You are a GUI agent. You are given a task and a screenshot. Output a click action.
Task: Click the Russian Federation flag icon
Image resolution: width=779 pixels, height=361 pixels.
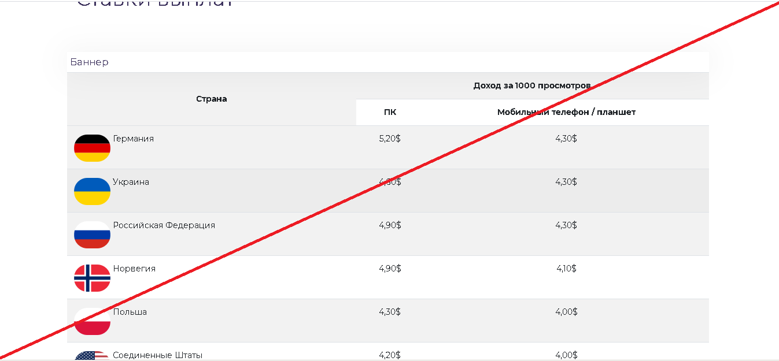tap(92, 235)
